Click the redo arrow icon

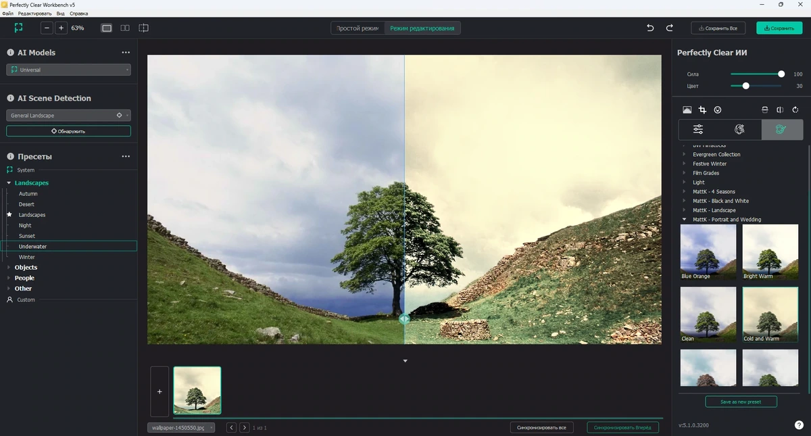[x=670, y=28]
